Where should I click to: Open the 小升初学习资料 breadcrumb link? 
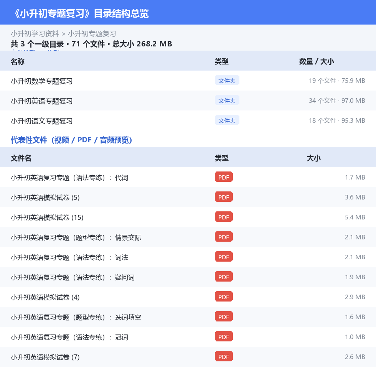click(35, 34)
